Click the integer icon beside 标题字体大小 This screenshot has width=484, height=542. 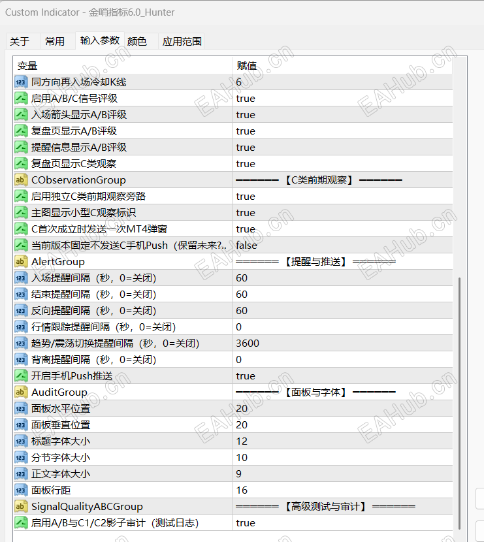21,441
